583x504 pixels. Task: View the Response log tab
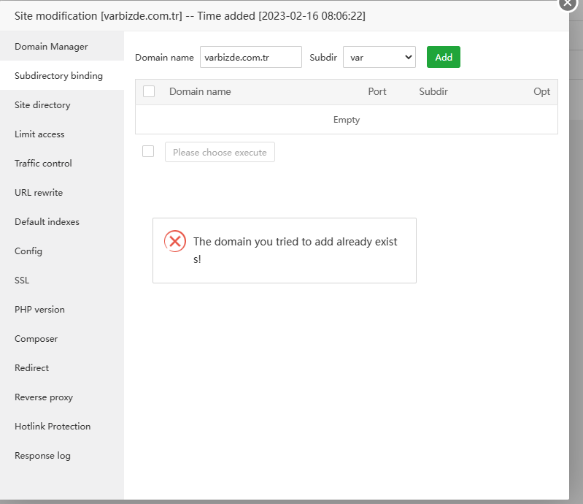pyautogui.click(x=42, y=455)
